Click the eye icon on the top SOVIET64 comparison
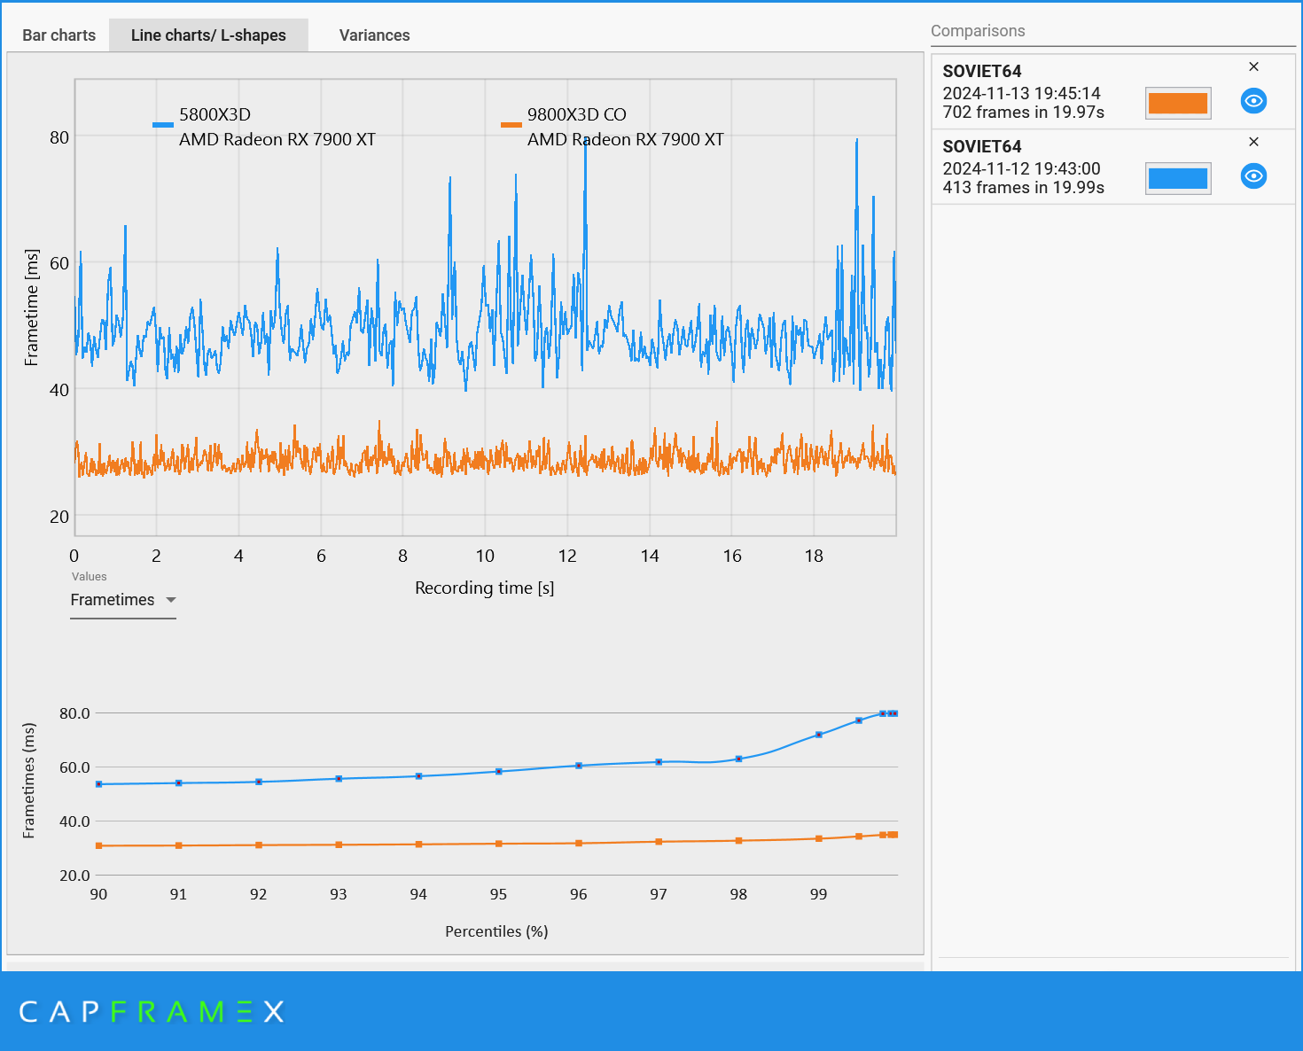 1253,101
